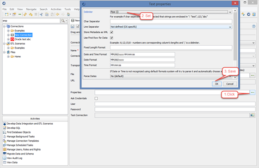Viewport: 259px width, 168px height.
Task: Collapse the ETL Scenarios tree node
Action: pos(4,43)
